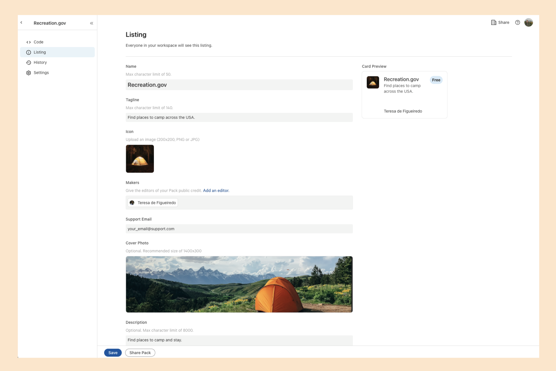Screen dimensions: 556x371
Task: Select the Teresa de Figueiredo maker chip
Action: (153, 203)
